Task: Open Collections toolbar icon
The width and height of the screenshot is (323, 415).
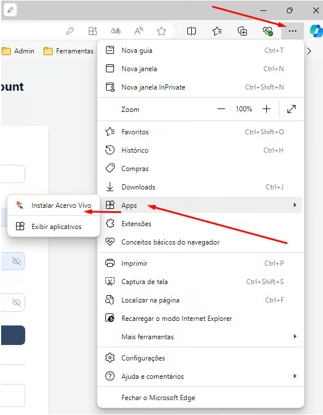Action: [x=242, y=31]
